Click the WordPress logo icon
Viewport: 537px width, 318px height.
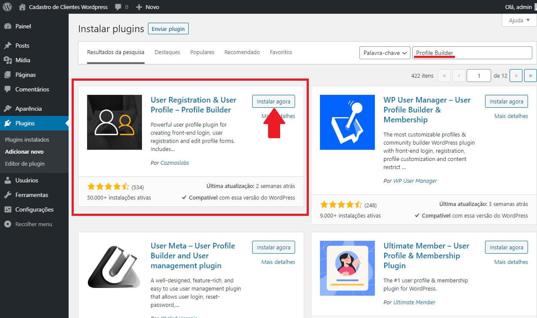(7, 7)
